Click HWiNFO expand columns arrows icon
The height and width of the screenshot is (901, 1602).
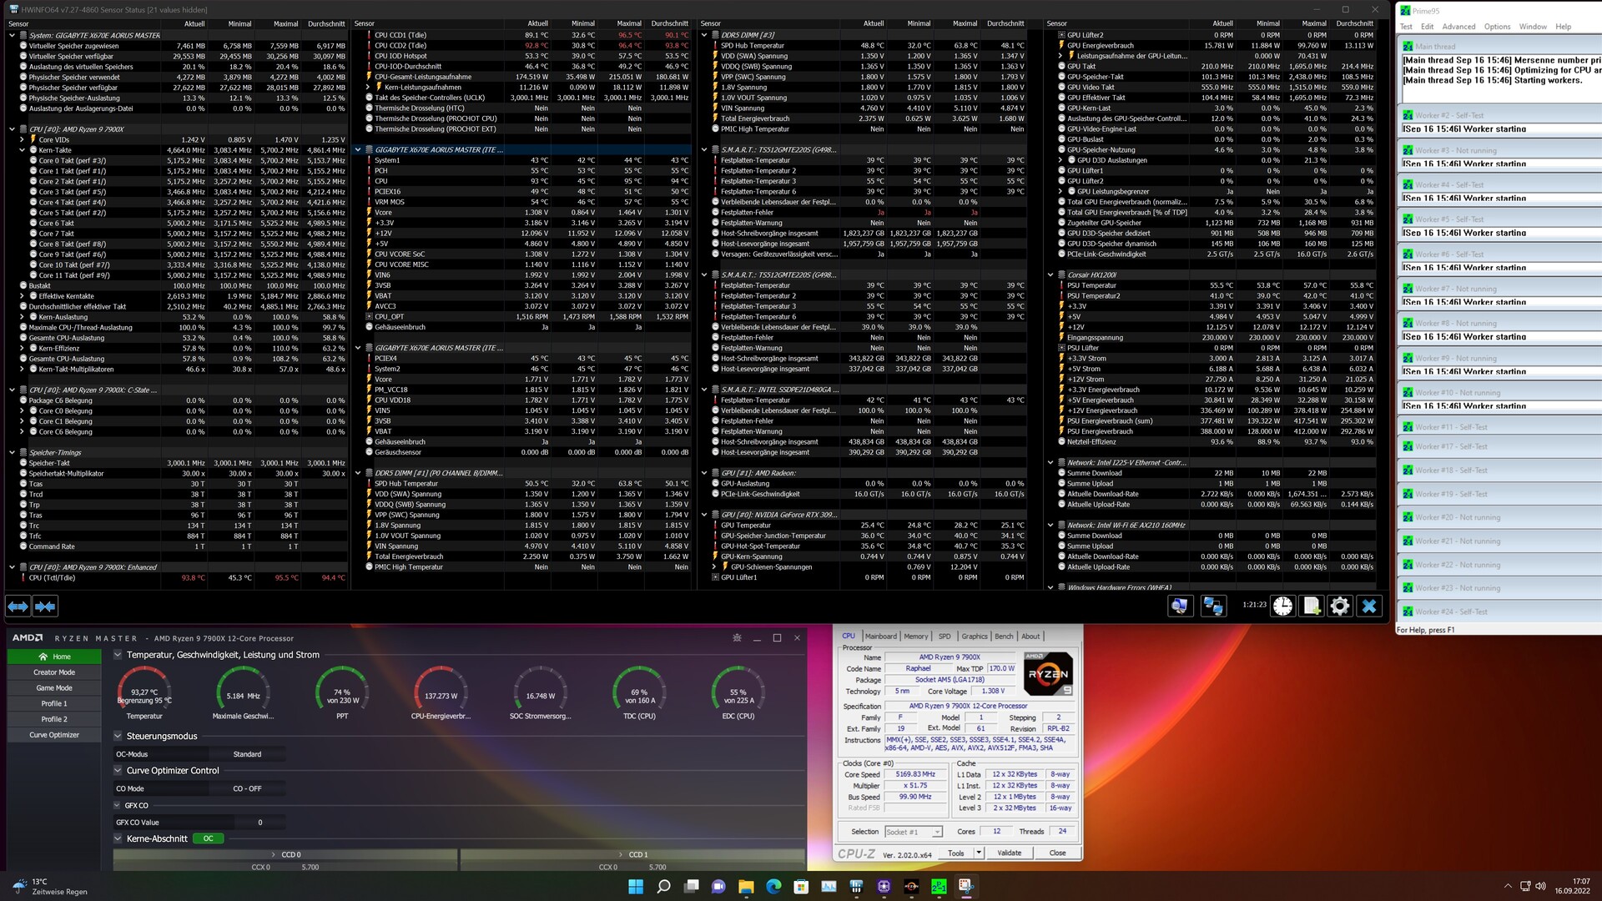pyautogui.click(x=18, y=607)
